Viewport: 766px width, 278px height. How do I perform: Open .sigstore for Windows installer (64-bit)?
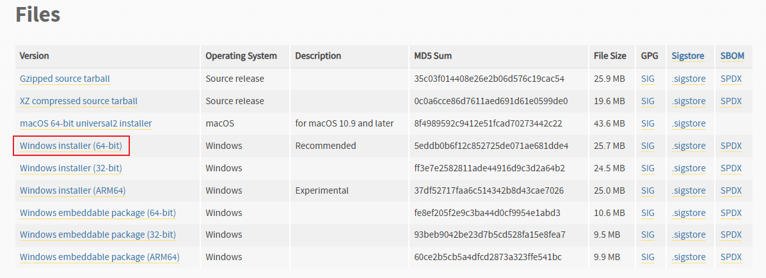[689, 146]
